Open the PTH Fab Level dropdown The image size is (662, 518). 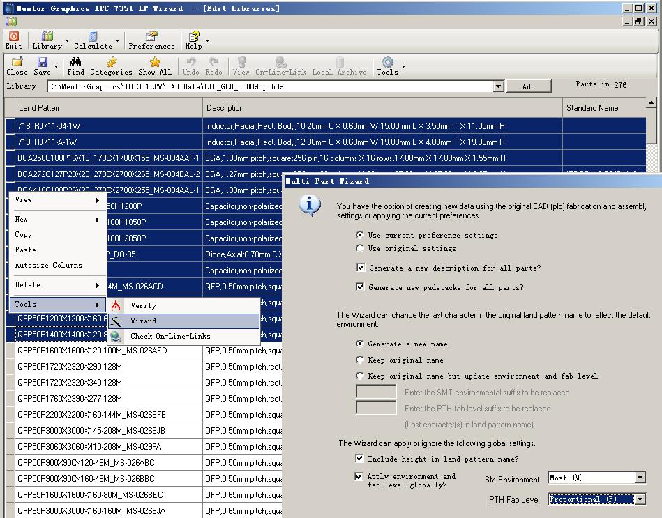[640, 499]
